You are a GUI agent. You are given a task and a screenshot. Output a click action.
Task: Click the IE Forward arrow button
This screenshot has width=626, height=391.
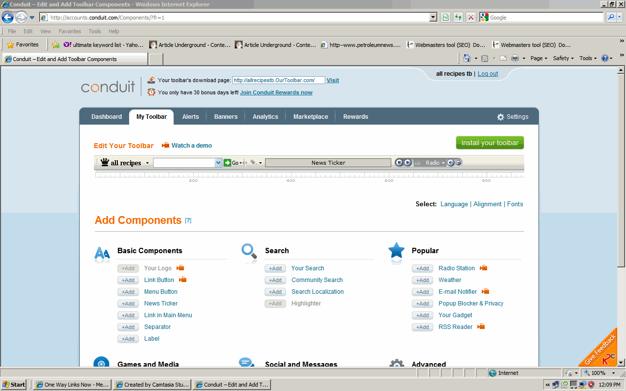(x=21, y=18)
